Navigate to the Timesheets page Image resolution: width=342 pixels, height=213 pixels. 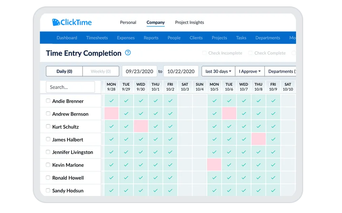[x=97, y=38]
